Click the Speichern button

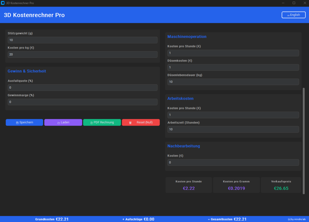click(x=24, y=122)
